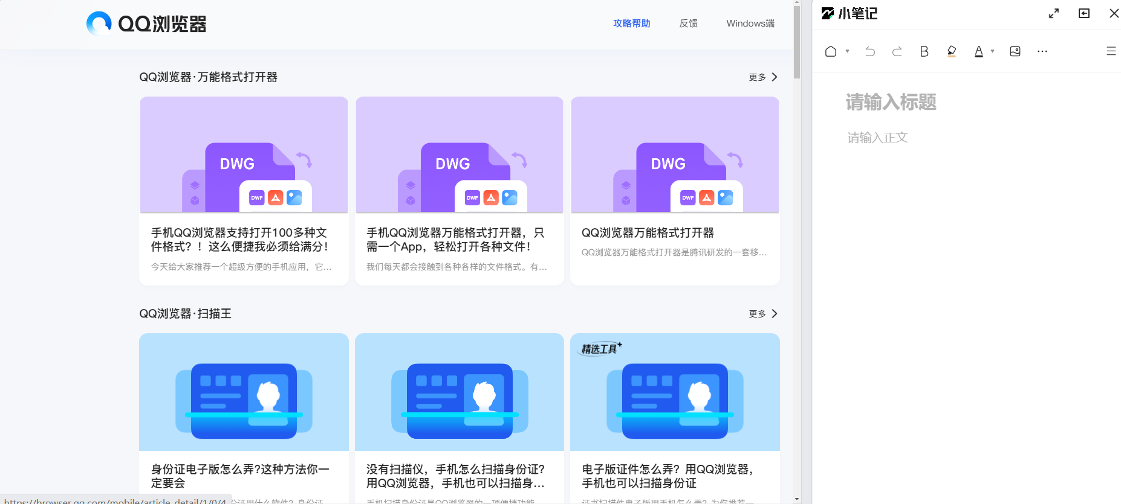This screenshot has height=504, width=1121.
Task: Expand the home icon dropdown arrow
Action: [x=848, y=51]
